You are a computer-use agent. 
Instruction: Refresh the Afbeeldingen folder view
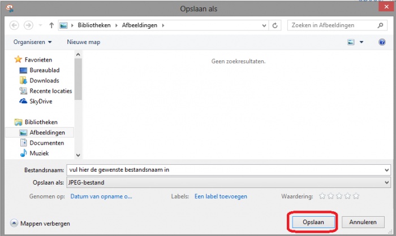pyautogui.click(x=275, y=25)
